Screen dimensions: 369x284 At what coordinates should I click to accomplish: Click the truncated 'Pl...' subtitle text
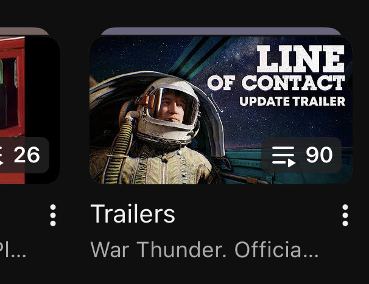point(13,250)
